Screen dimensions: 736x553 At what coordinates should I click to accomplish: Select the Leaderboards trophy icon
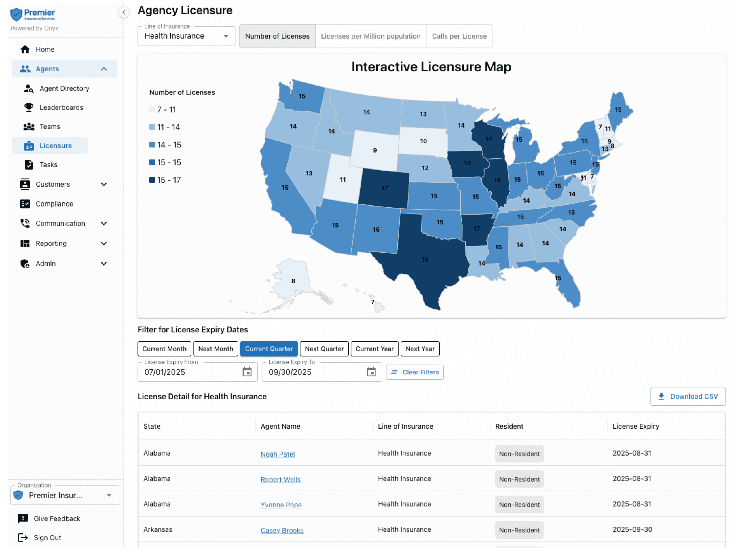pyautogui.click(x=29, y=107)
